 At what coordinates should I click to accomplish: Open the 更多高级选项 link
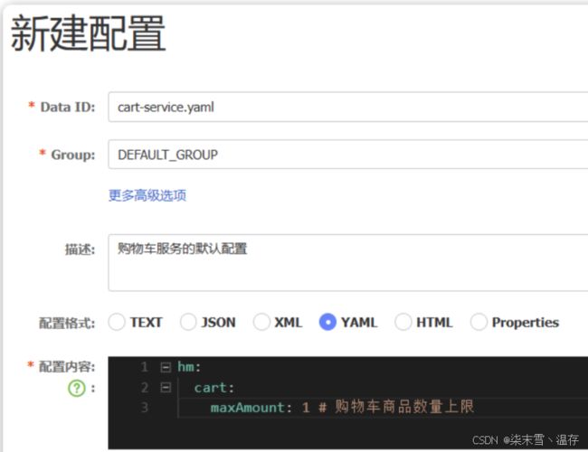pyautogui.click(x=147, y=195)
